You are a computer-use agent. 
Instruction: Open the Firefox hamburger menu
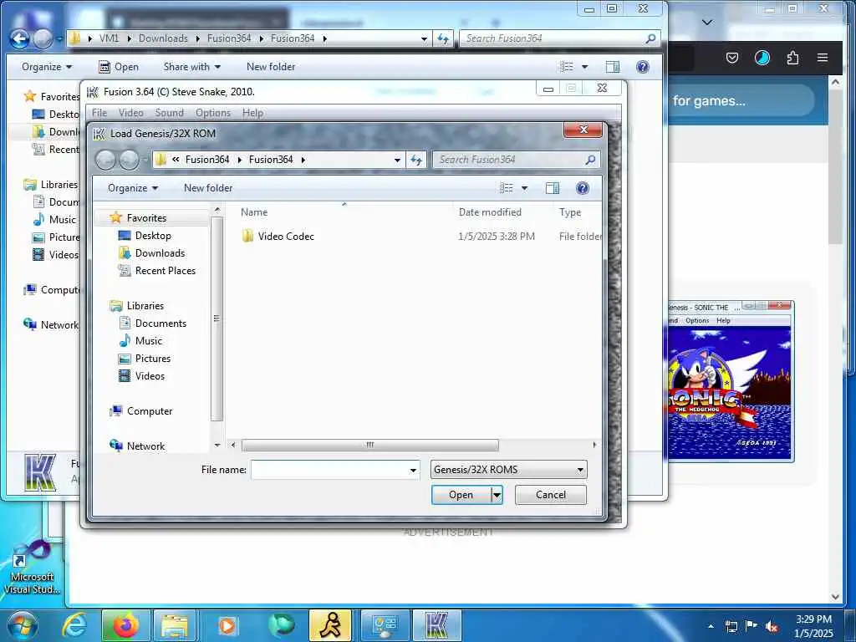823,58
